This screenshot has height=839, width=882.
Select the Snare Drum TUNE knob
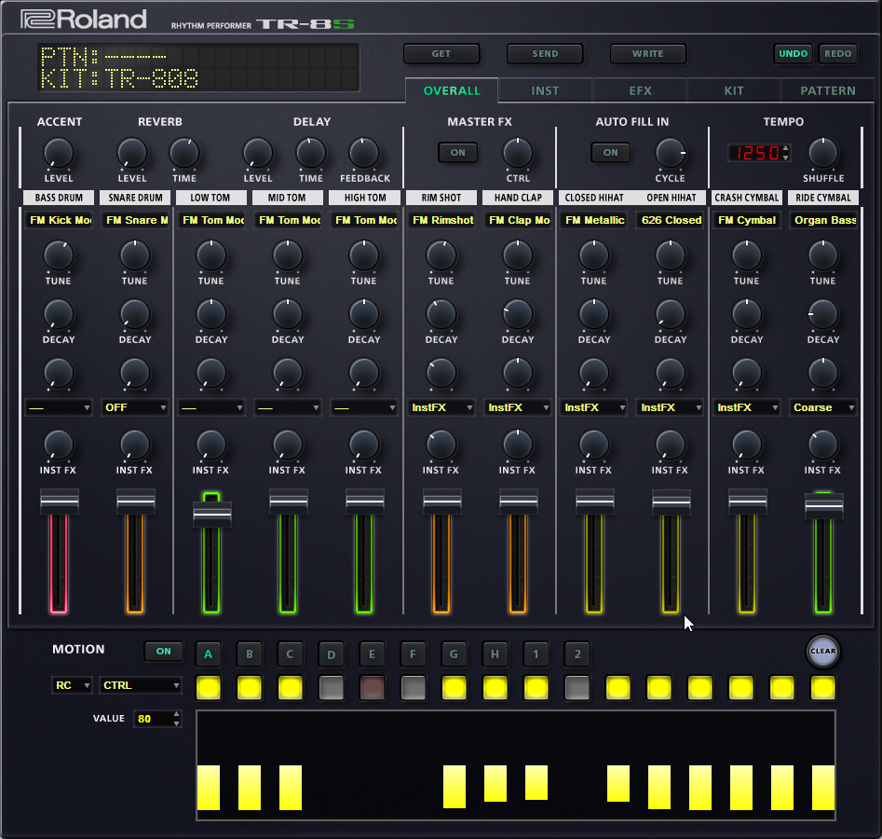click(x=135, y=256)
